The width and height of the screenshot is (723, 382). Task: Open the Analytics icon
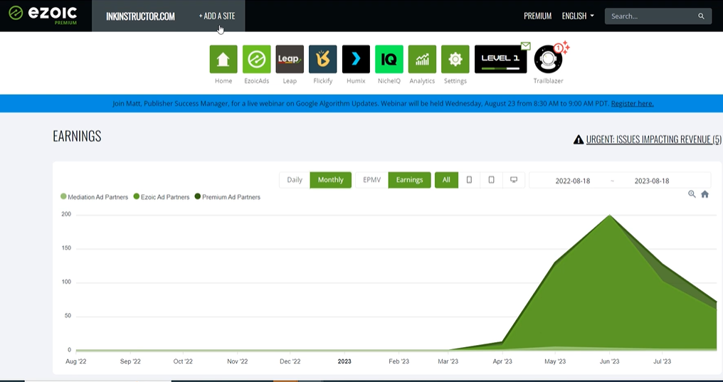422,60
